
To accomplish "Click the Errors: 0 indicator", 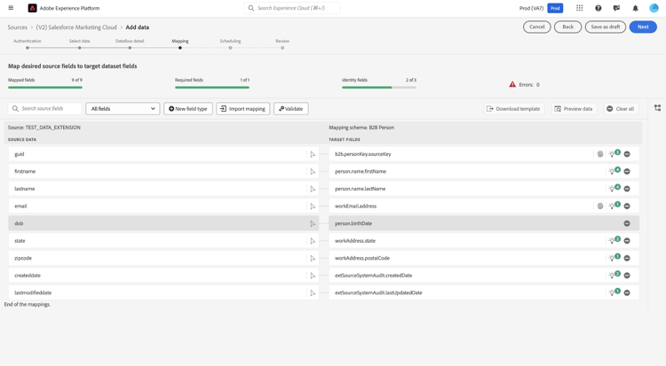I will pyautogui.click(x=524, y=85).
